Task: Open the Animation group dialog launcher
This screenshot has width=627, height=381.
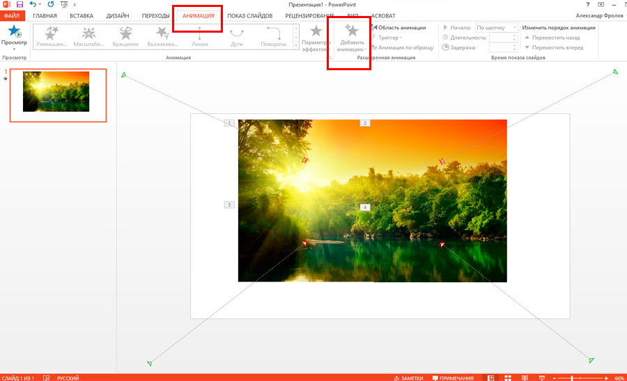Action: pos(331,58)
